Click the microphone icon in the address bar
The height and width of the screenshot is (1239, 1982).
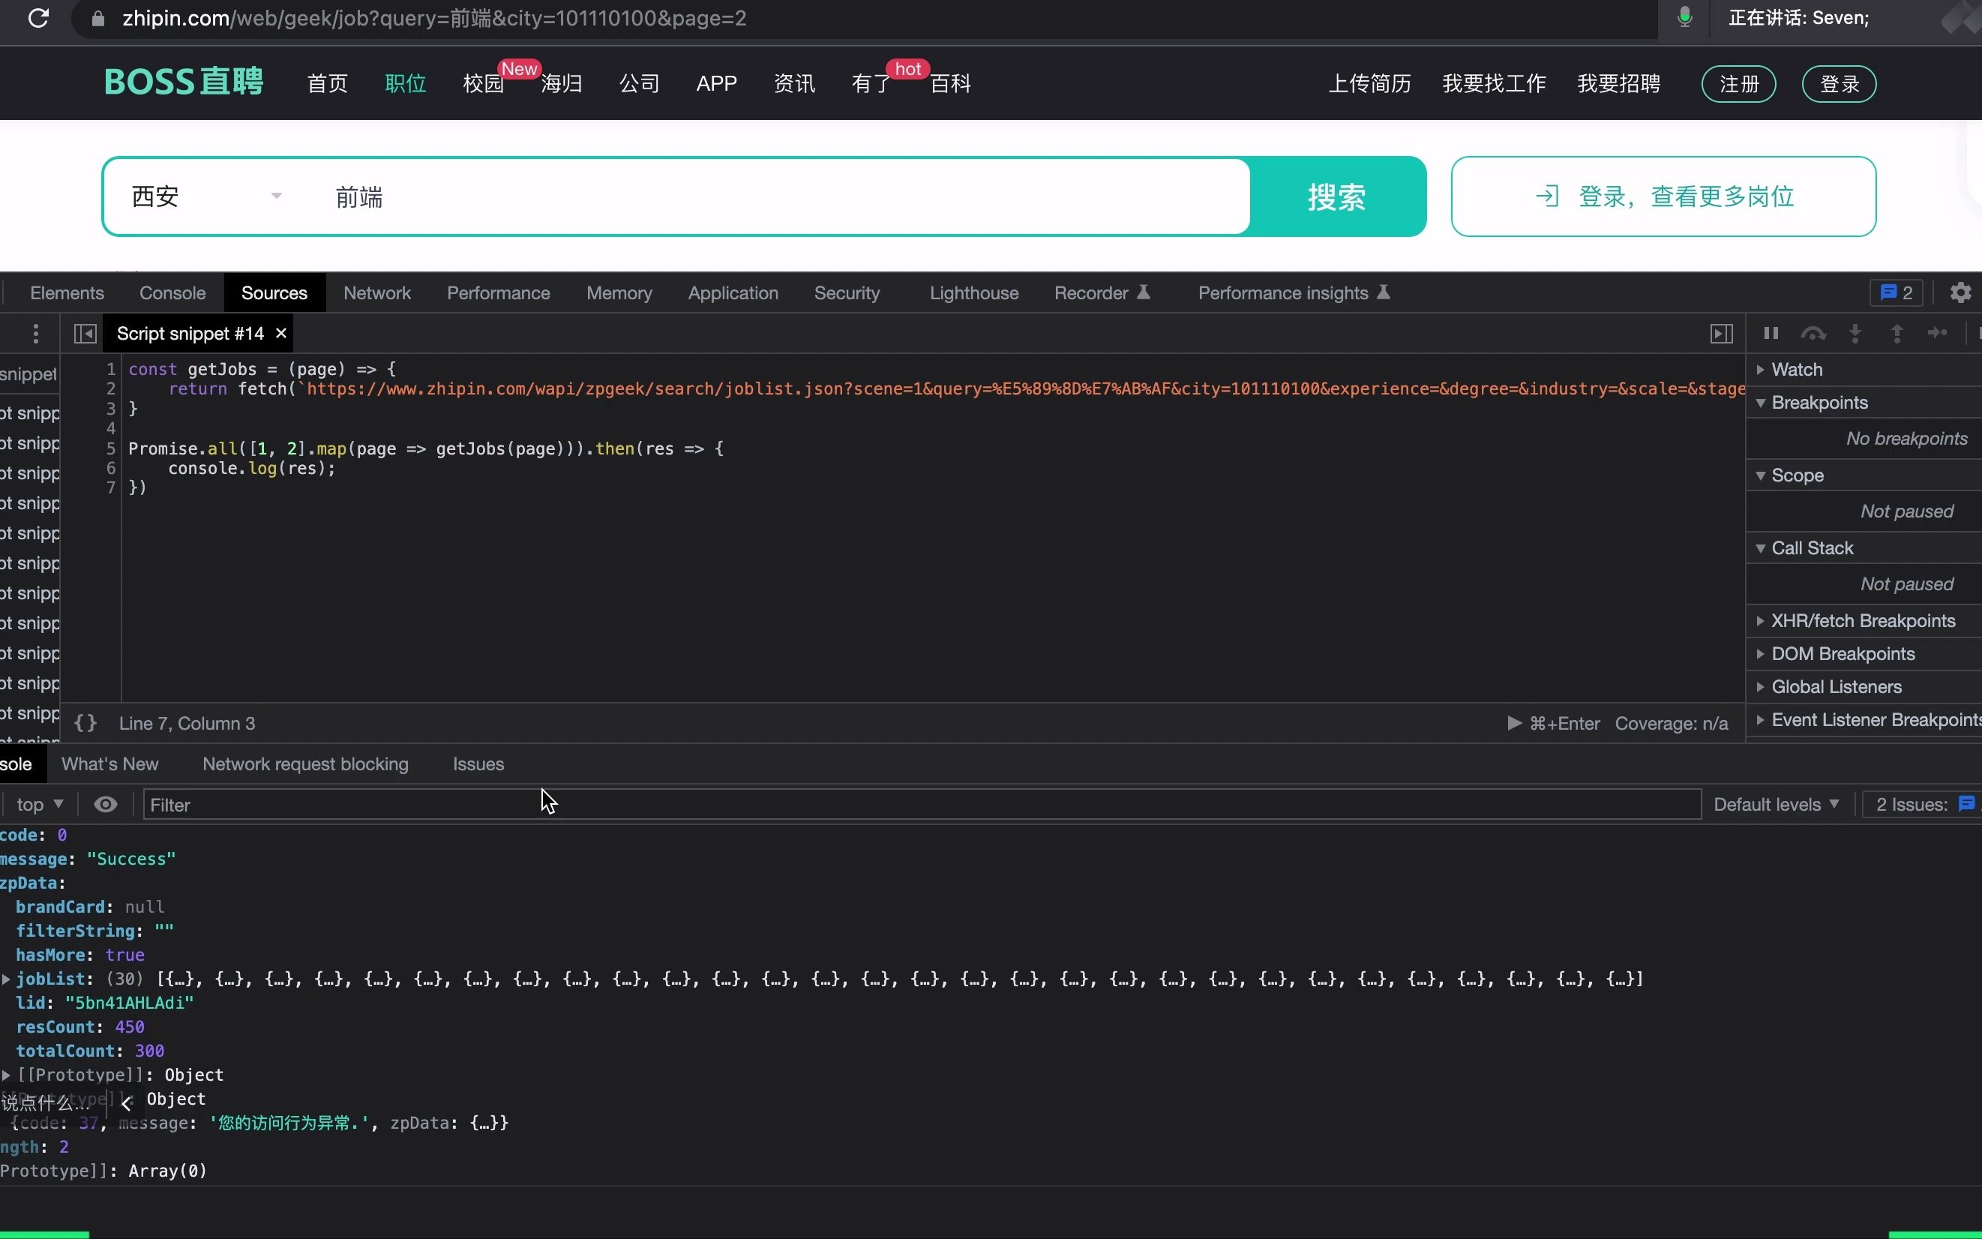click(x=1684, y=17)
